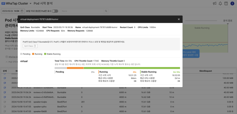Click the help icon on QoS Class button
The width and height of the screenshot is (237, 114).
35,46
